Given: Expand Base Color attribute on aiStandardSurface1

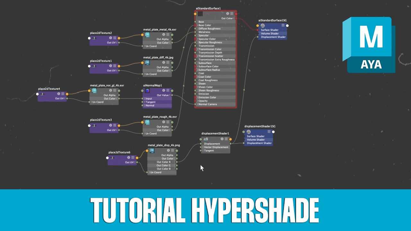Looking at the screenshot, I should [197, 25].
